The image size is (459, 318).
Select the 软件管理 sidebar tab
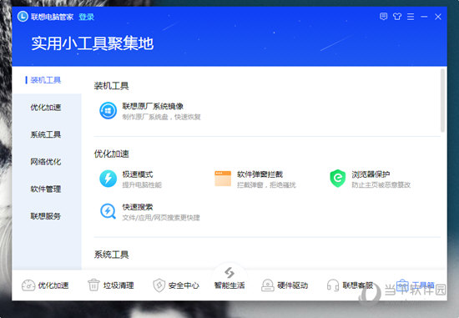click(47, 189)
